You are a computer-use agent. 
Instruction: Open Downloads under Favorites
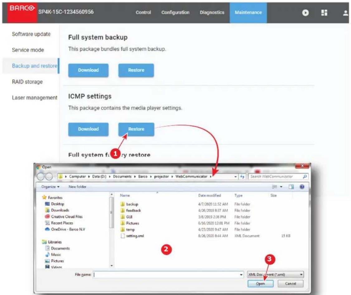click(x=60, y=210)
